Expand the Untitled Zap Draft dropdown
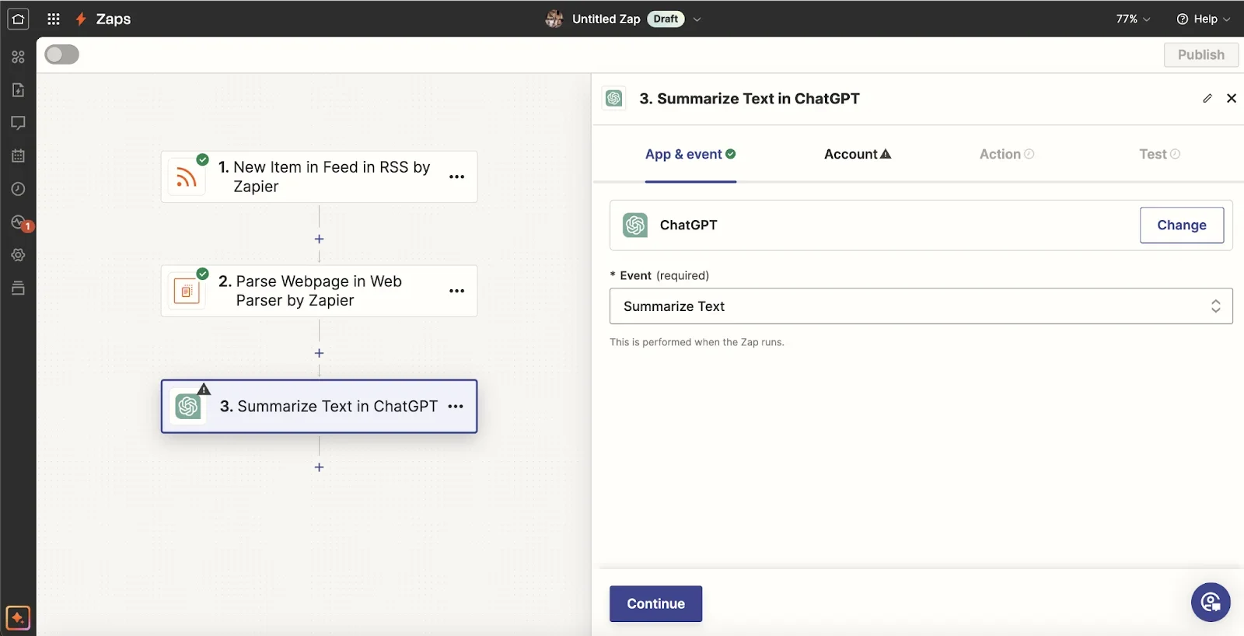The height and width of the screenshot is (636, 1244). click(x=697, y=19)
